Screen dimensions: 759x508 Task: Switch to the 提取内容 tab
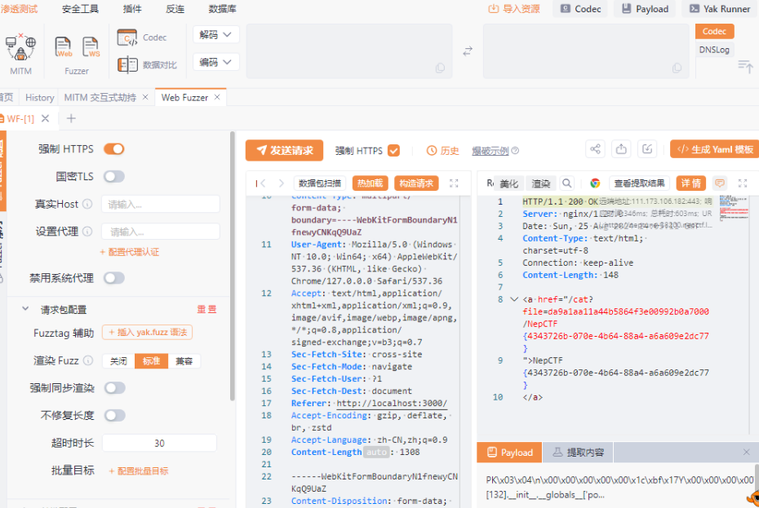pos(579,453)
